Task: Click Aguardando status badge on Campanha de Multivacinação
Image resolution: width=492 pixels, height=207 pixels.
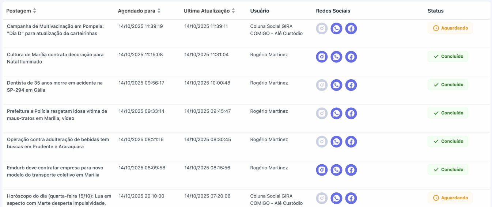Action: pos(450,28)
